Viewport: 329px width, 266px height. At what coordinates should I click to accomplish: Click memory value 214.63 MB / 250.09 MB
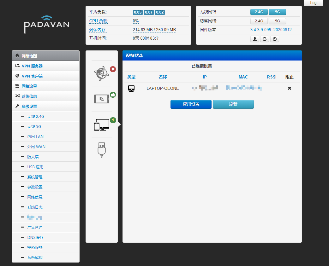click(x=154, y=30)
